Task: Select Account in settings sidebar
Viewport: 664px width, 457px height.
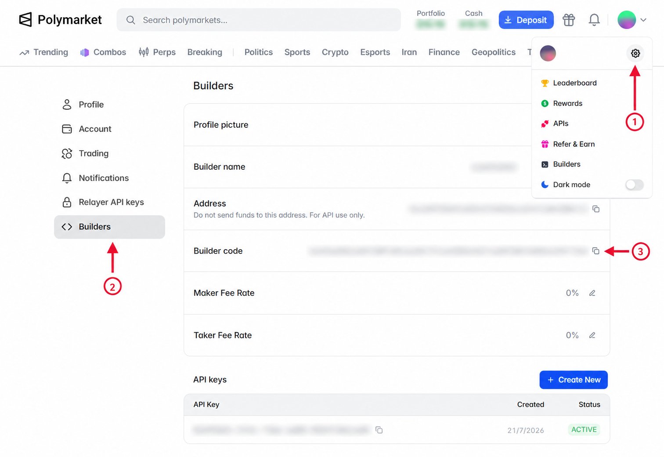Action: pos(109,129)
